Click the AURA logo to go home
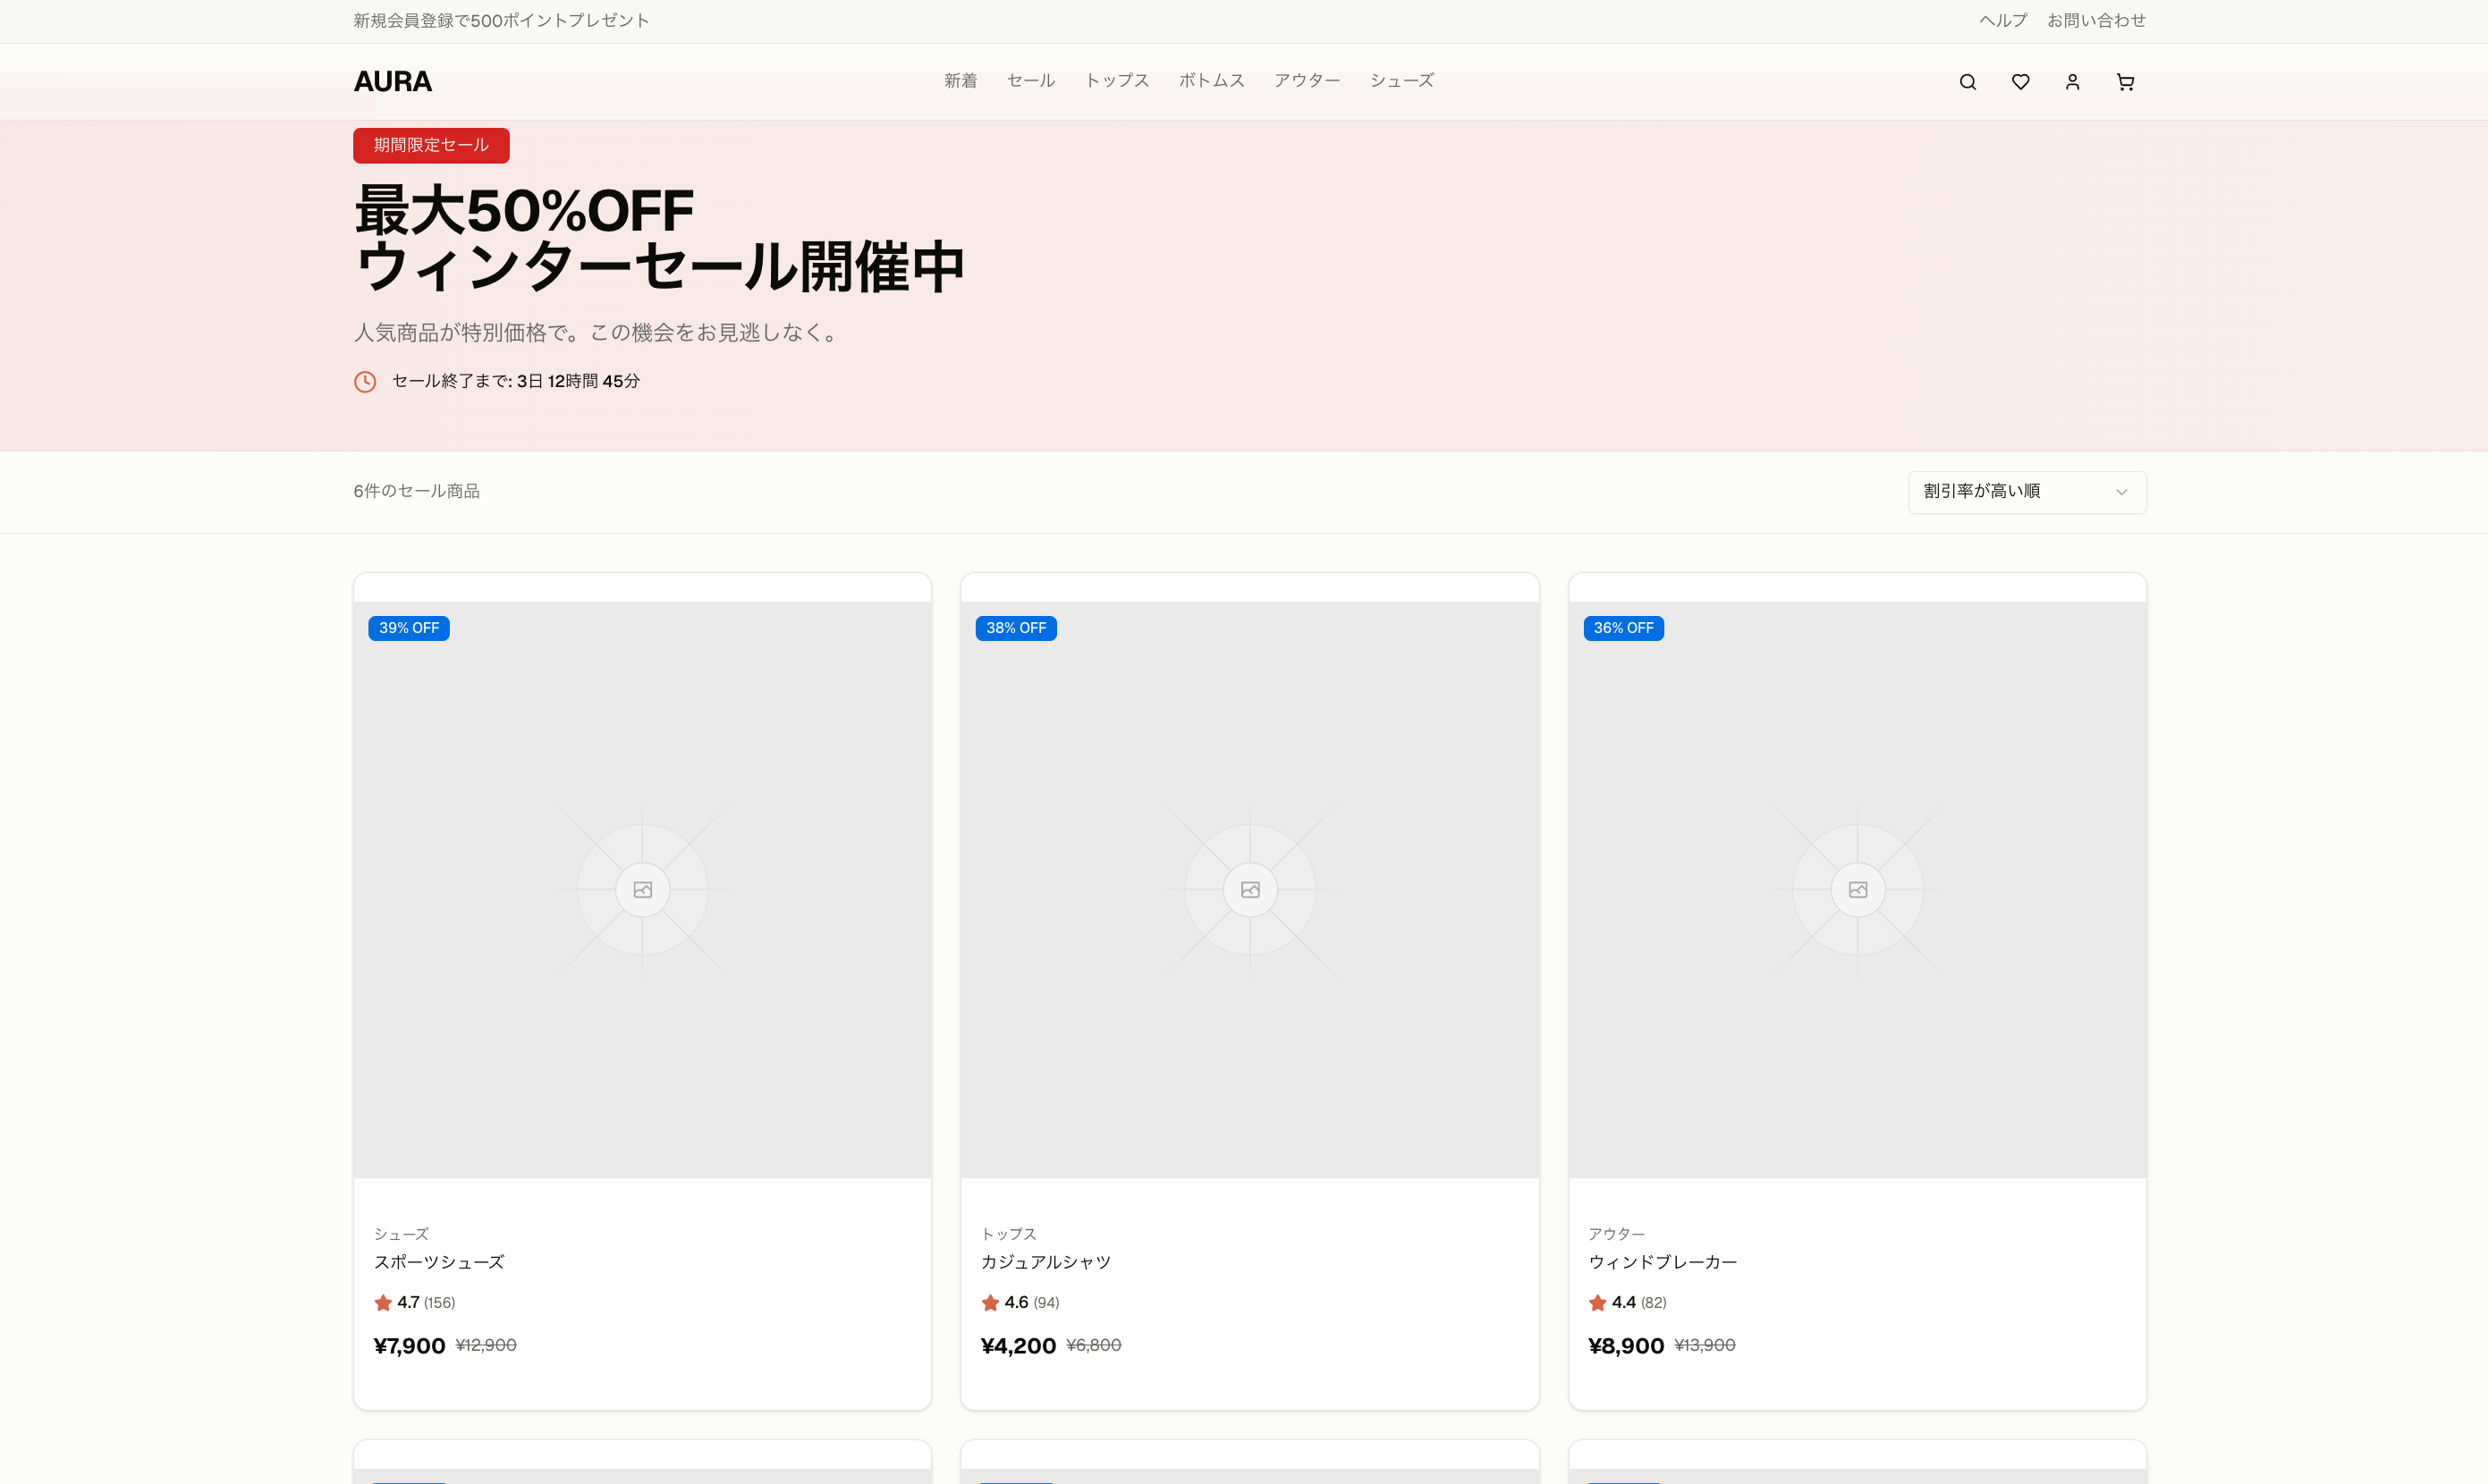The image size is (2488, 1484). [x=392, y=81]
